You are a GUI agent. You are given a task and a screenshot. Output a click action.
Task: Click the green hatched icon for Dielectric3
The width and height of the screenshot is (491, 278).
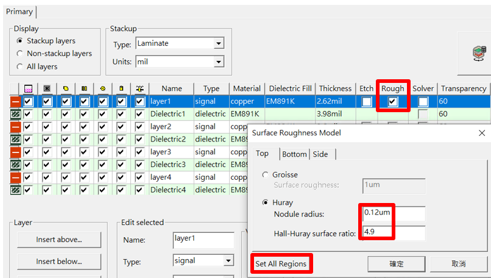click(x=15, y=165)
